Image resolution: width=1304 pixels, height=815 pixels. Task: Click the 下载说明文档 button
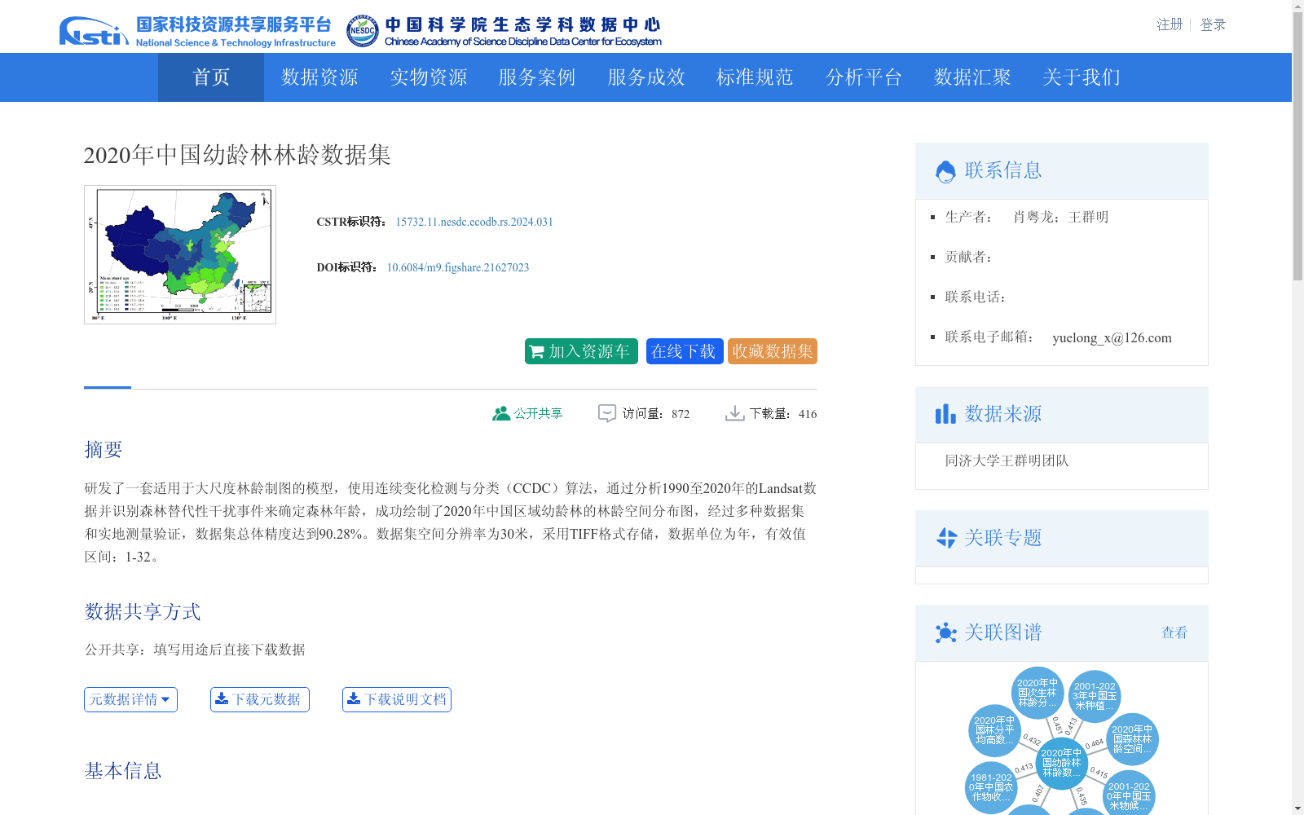397,699
